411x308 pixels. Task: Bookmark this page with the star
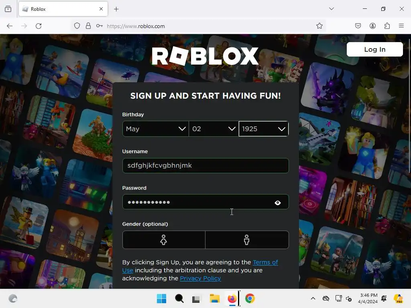pyautogui.click(x=319, y=26)
